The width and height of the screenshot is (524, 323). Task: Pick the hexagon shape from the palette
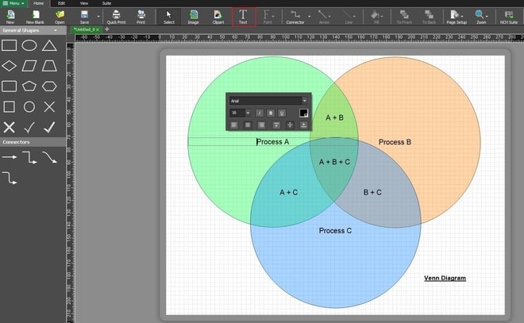49,87
